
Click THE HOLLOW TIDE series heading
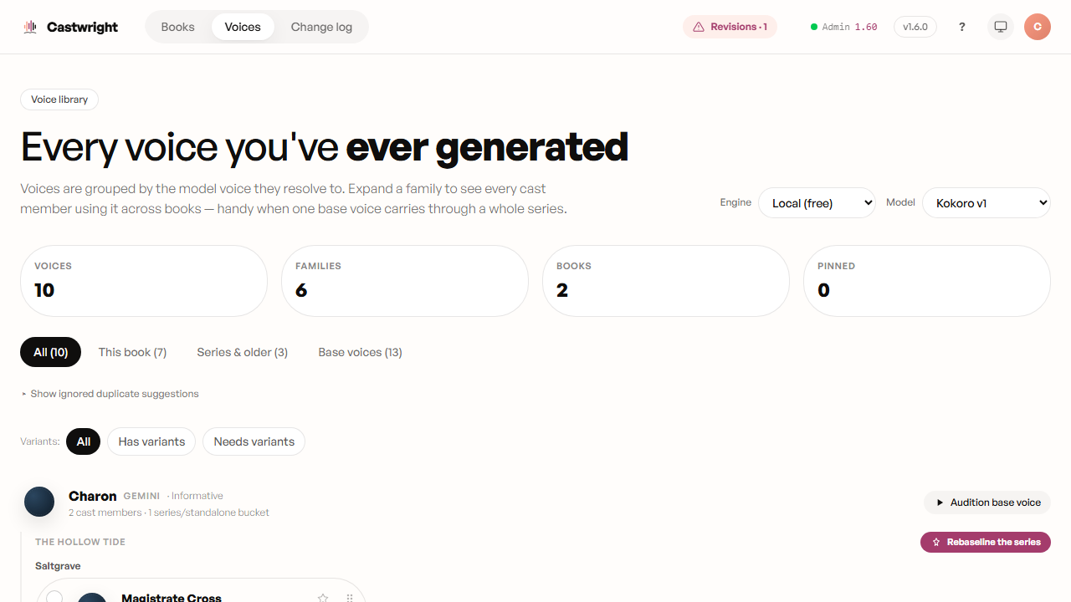[80, 542]
